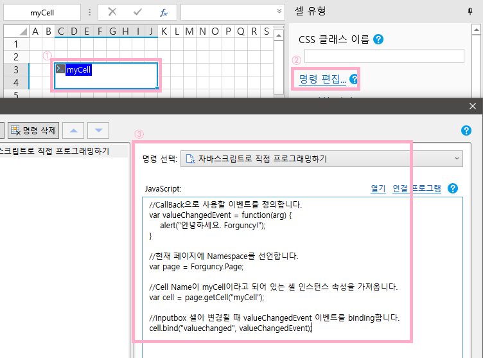Click help icon next to 명령 편집

pos(353,80)
